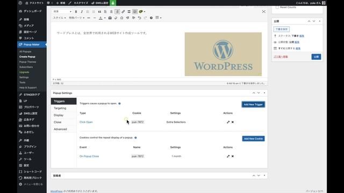
Task: Collapse the 公開 publish panel toggle
Action: 320,21
